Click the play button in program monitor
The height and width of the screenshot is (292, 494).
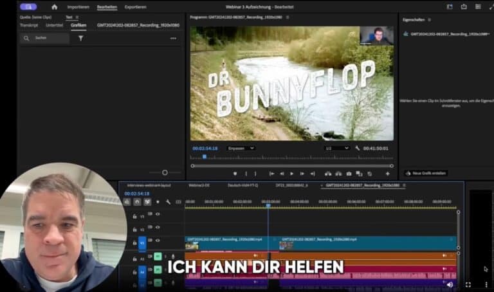(291, 174)
